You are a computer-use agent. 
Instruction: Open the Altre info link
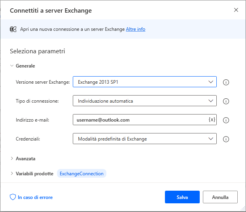pos(136,29)
